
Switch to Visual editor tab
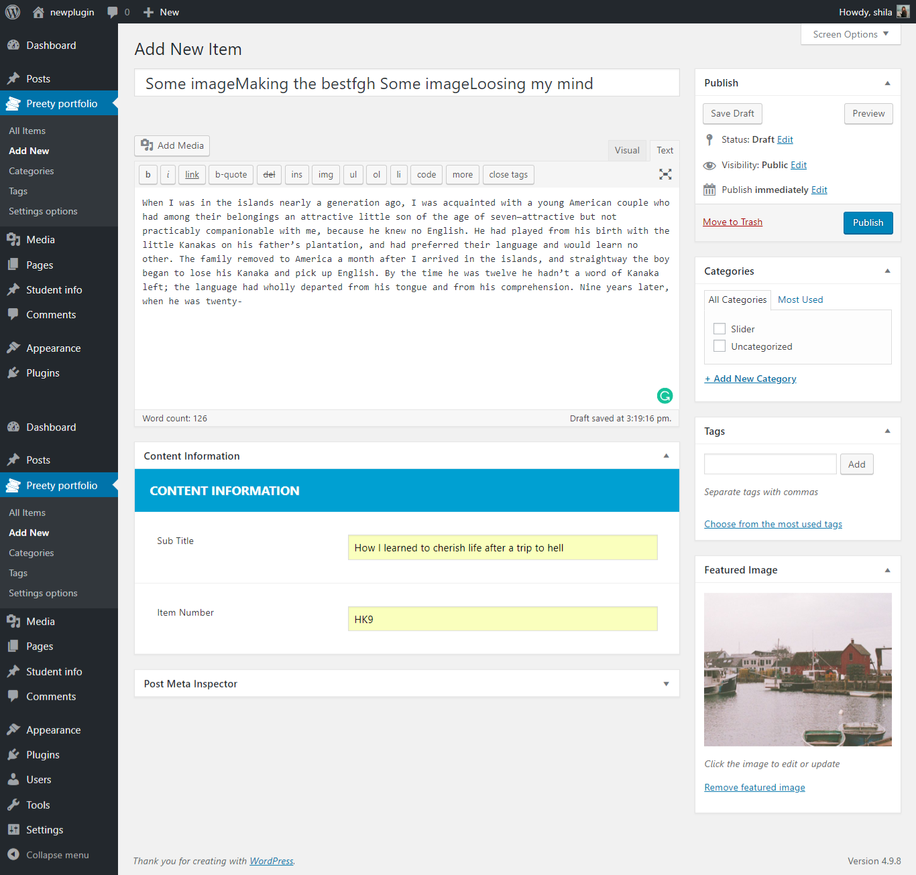pos(627,151)
